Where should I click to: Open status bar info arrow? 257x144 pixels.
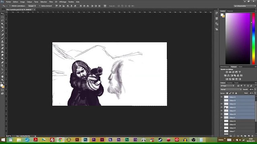point(35,136)
